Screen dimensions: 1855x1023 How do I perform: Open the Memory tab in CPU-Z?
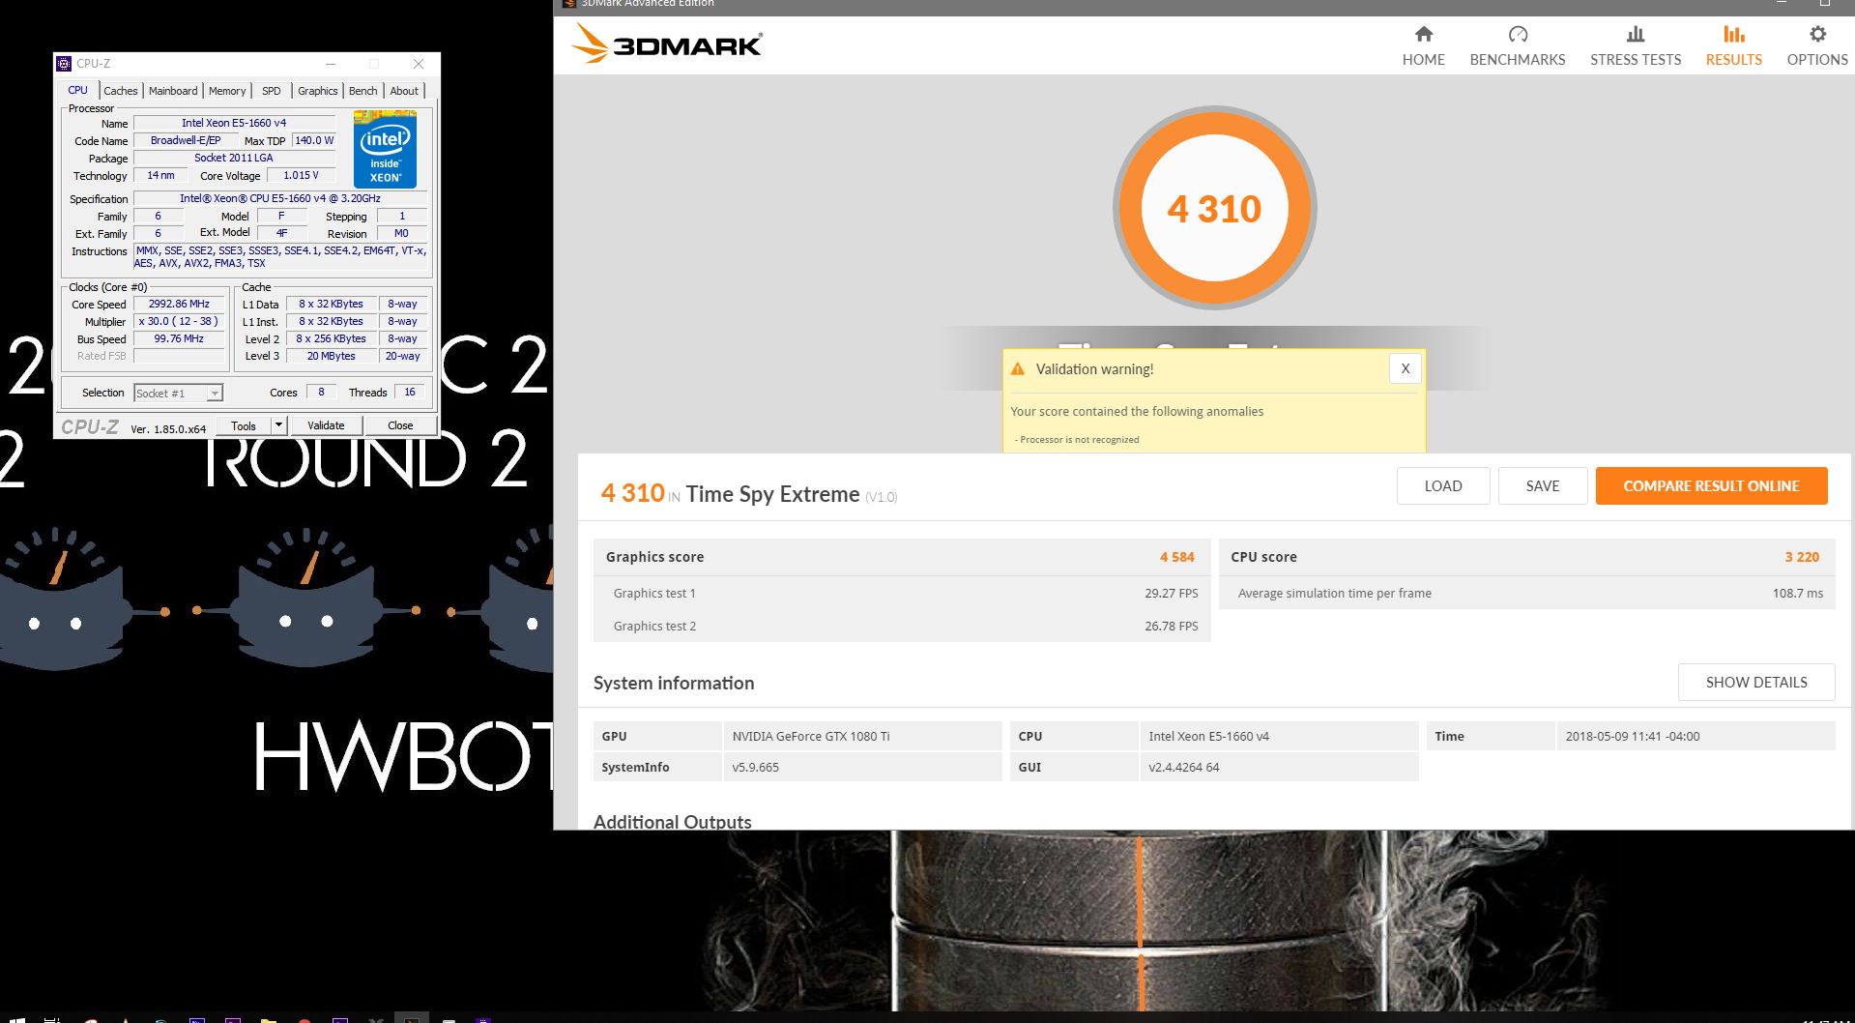pos(227,91)
